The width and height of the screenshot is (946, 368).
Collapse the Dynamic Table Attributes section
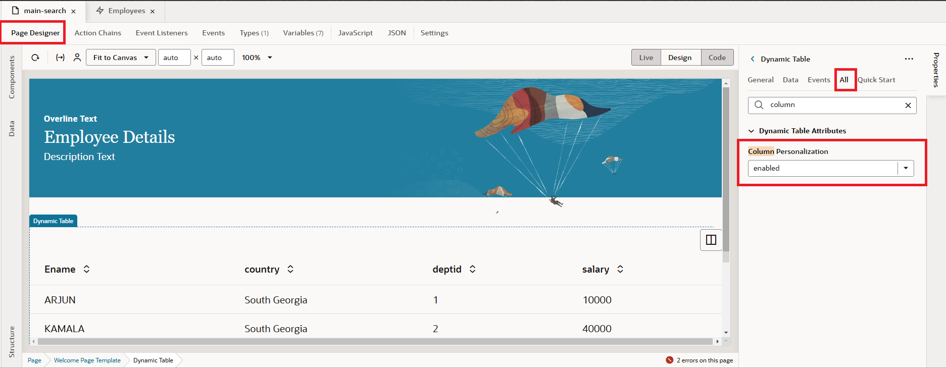point(751,131)
